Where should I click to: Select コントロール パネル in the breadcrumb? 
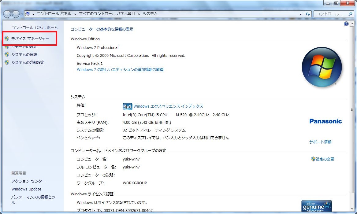[x=54, y=14]
